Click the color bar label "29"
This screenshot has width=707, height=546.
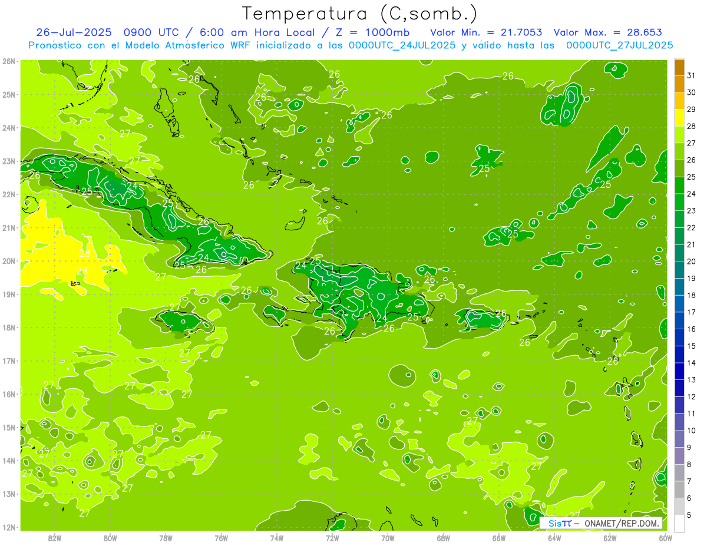(691, 109)
